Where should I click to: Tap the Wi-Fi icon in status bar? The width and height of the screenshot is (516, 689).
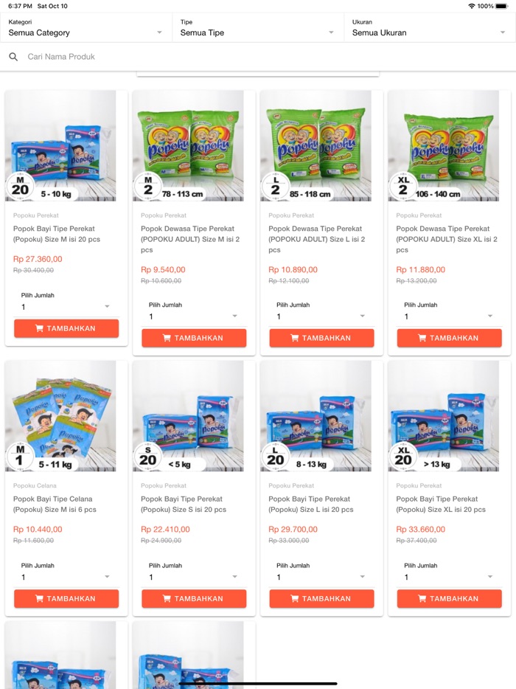[x=472, y=6]
